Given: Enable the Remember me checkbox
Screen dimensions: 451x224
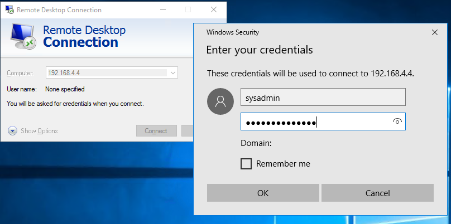Looking at the screenshot, I should [x=246, y=164].
